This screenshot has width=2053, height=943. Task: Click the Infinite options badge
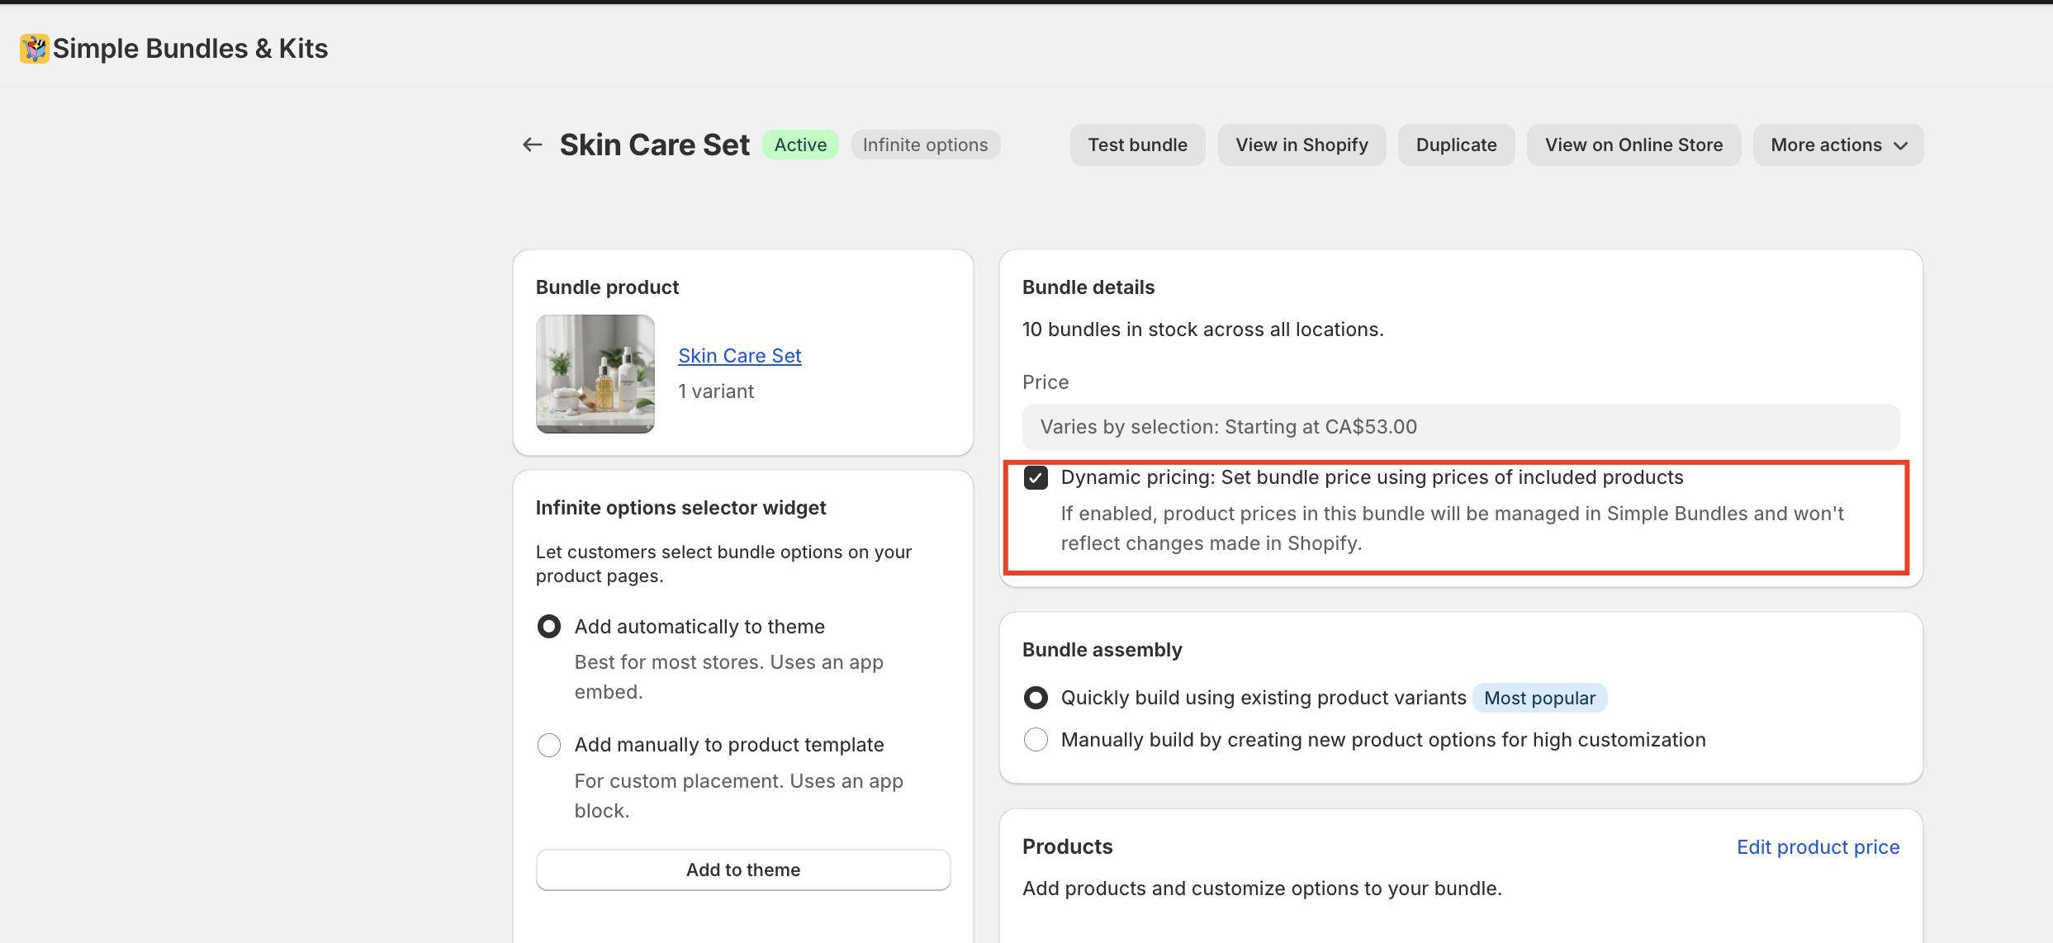tap(925, 145)
